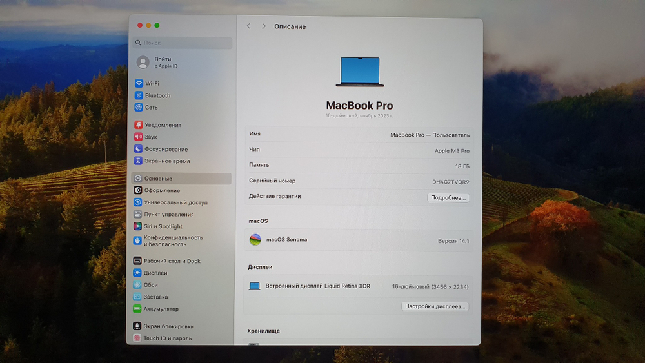Select Обои wallpaper icon
Image resolution: width=645 pixels, height=363 pixels.
coord(137,285)
